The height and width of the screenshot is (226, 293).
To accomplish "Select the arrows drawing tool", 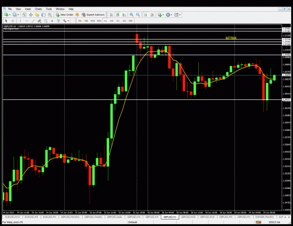I will click(65, 21).
